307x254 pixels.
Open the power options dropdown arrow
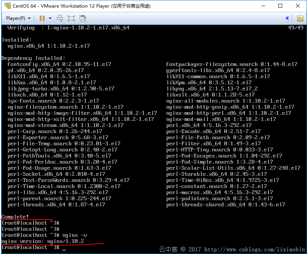[x=50, y=18]
